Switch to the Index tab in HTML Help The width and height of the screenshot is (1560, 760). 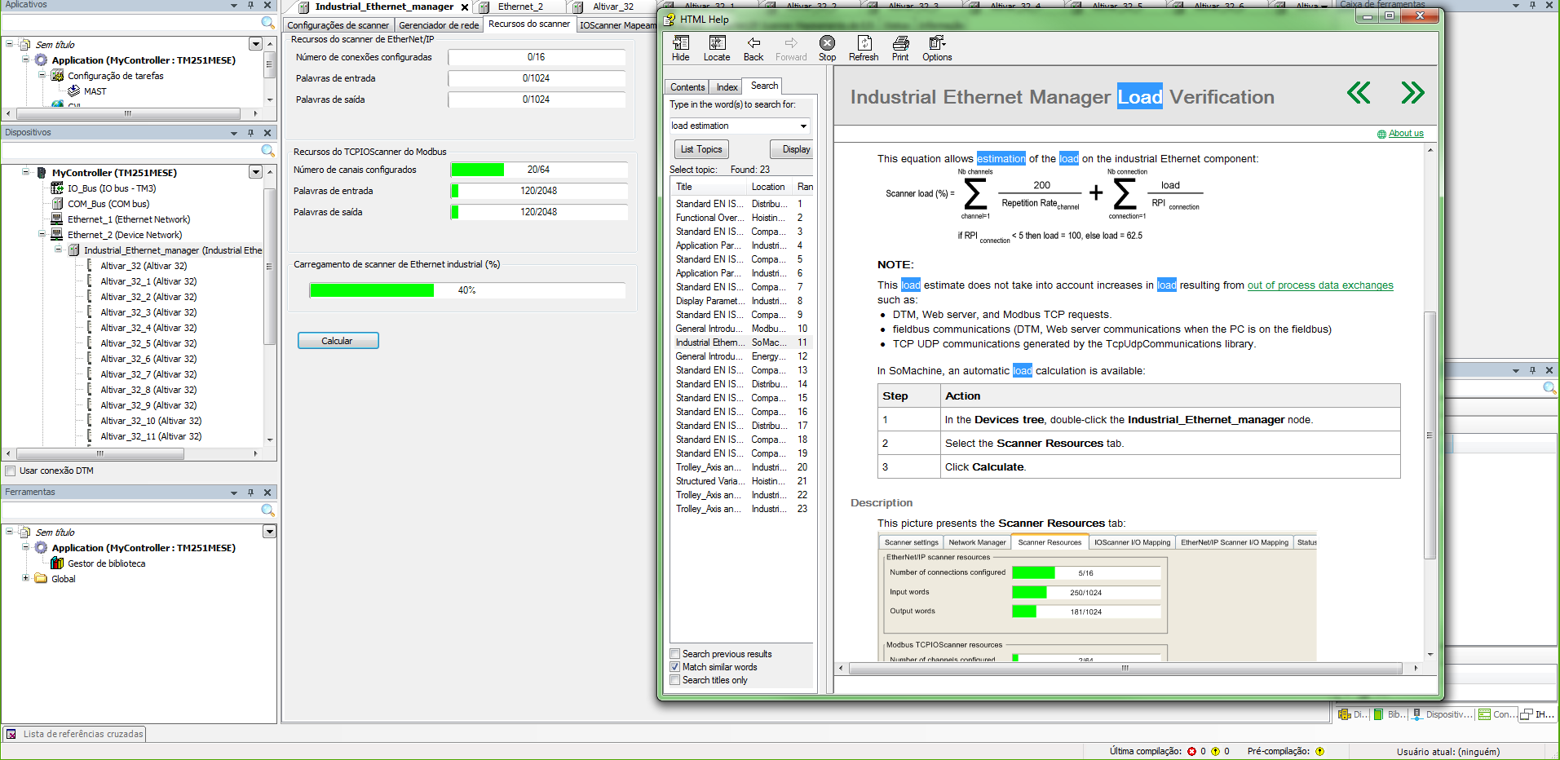(x=727, y=87)
